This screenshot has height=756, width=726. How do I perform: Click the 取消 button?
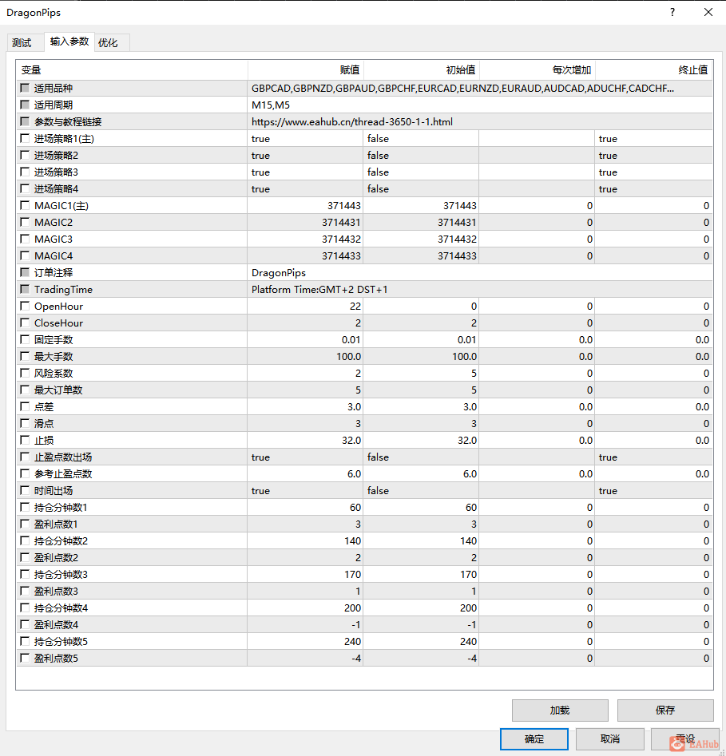(609, 738)
